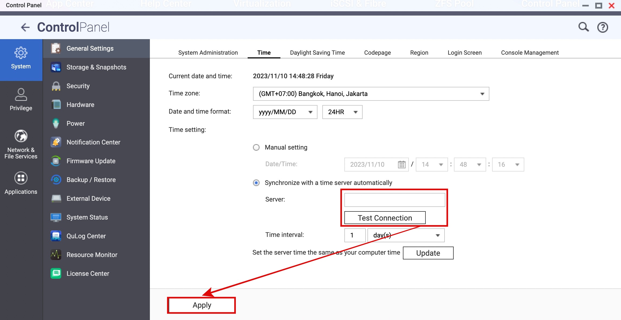The image size is (621, 320).
Task: Select the Manual setting radio button
Action: point(256,147)
